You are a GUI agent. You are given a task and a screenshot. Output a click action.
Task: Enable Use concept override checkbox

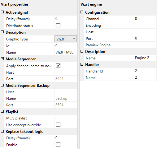coord(58,125)
